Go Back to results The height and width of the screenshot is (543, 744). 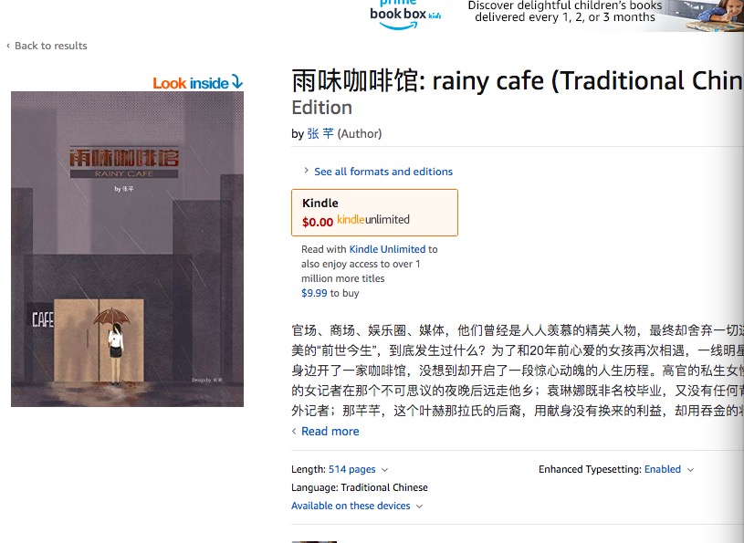pos(51,46)
